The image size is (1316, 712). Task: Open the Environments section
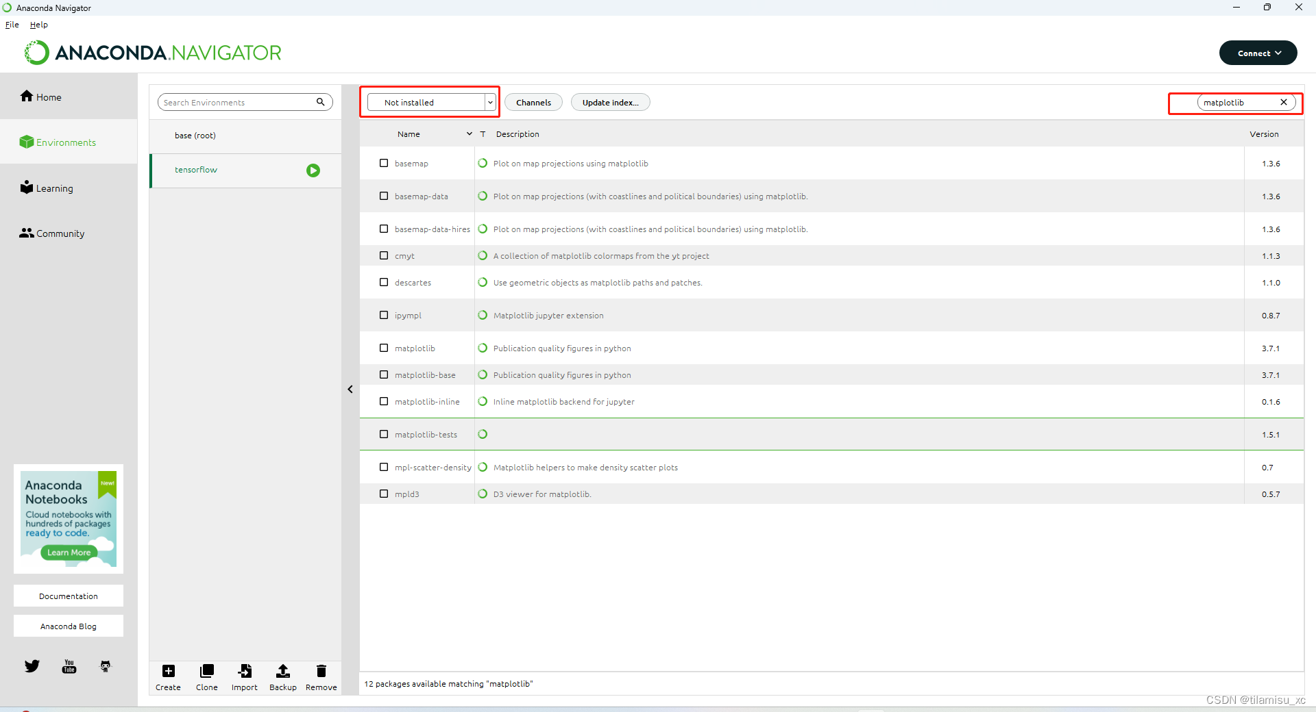point(58,142)
